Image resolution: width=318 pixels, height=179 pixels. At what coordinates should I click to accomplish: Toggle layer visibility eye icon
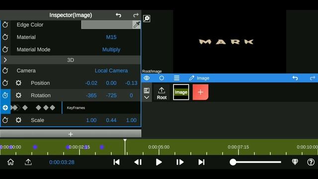(x=147, y=78)
